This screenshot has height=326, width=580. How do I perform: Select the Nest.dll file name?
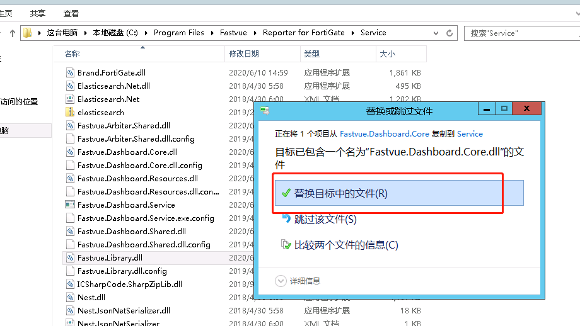[x=91, y=298]
